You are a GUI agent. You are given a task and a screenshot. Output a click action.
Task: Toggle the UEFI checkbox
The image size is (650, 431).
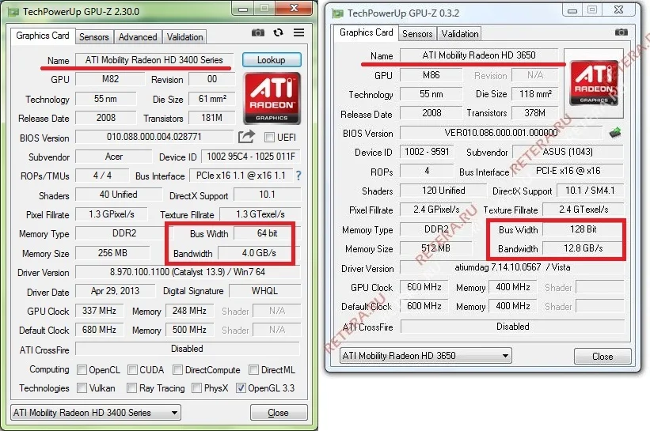coord(269,137)
